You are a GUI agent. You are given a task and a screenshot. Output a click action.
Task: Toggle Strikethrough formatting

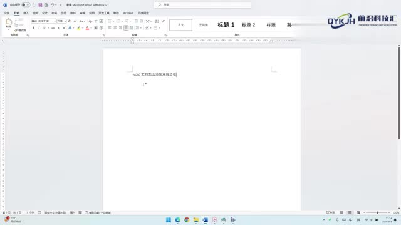tap(53, 27)
